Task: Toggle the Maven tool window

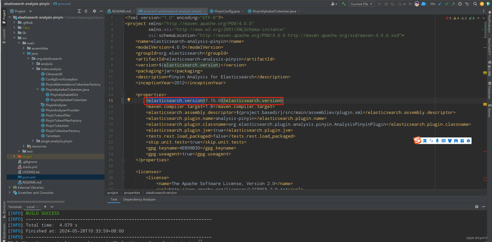Action: click(x=489, y=111)
